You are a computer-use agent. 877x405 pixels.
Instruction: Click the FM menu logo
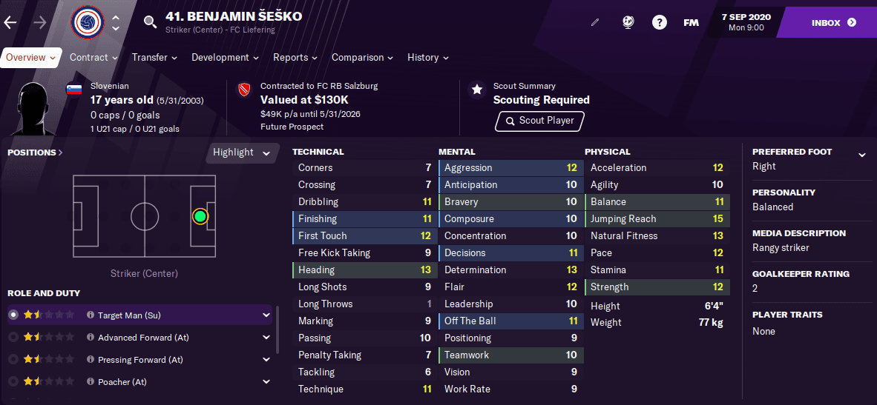pos(691,23)
